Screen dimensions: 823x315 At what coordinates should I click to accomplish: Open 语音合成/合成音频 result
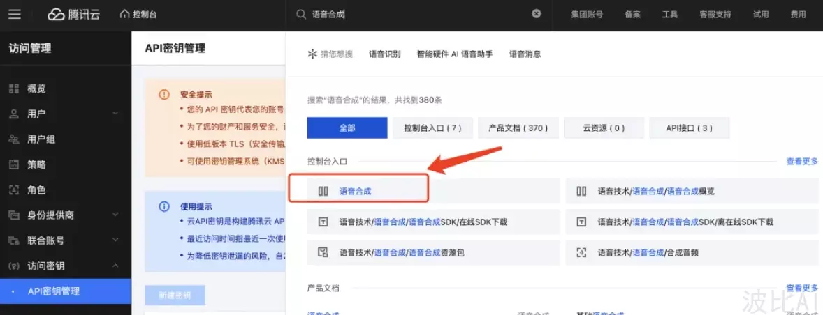tap(648, 253)
